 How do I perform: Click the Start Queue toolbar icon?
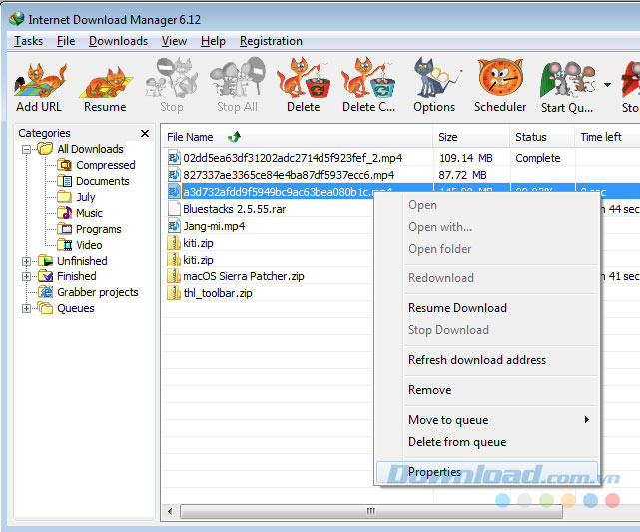(567, 87)
